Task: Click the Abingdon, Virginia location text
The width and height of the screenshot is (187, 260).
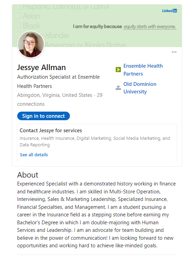Action: [54, 95]
